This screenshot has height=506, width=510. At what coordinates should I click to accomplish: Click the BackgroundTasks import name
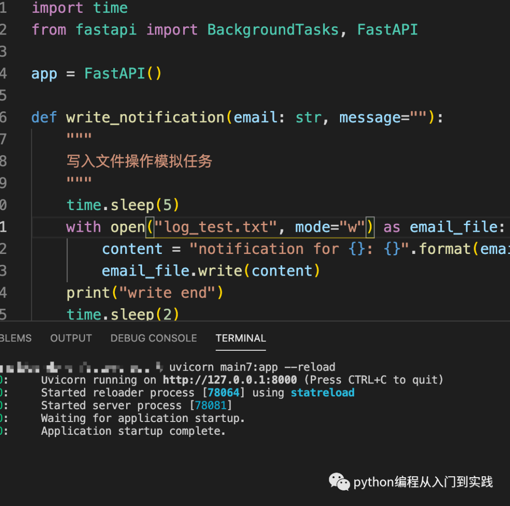pos(273,30)
